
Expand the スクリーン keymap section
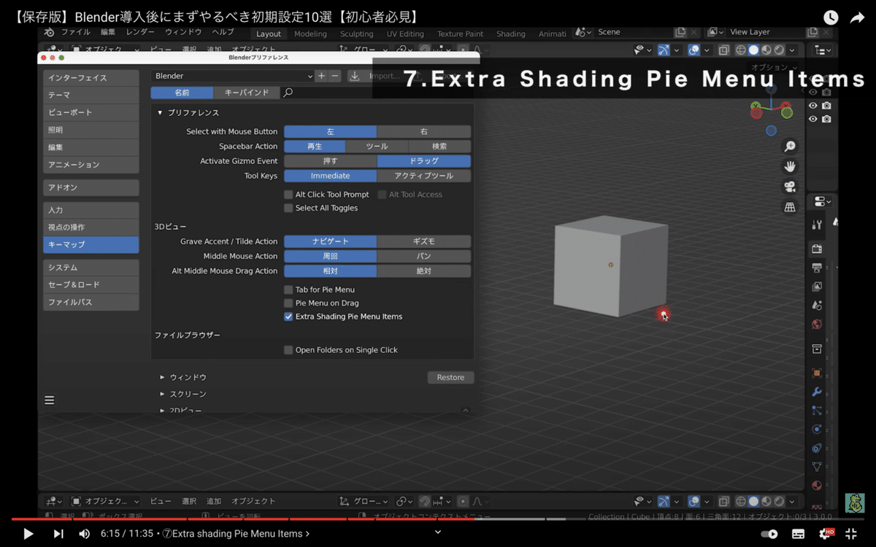click(162, 394)
